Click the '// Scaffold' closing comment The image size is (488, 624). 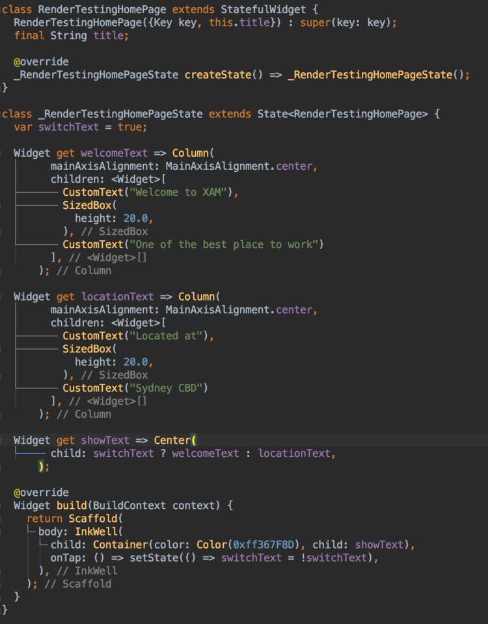click(x=77, y=584)
